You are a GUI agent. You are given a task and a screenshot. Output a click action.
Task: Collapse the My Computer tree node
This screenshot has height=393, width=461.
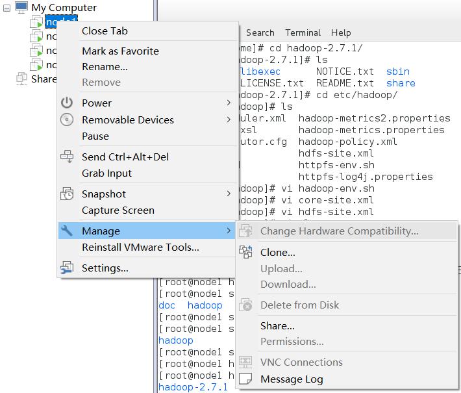6,8
